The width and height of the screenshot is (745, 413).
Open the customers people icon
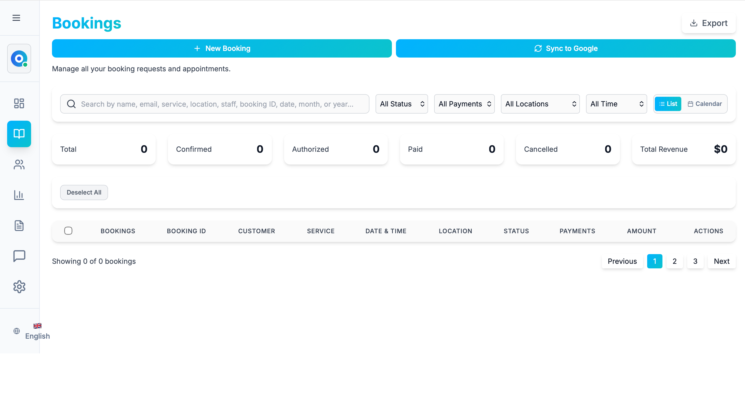tap(19, 164)
